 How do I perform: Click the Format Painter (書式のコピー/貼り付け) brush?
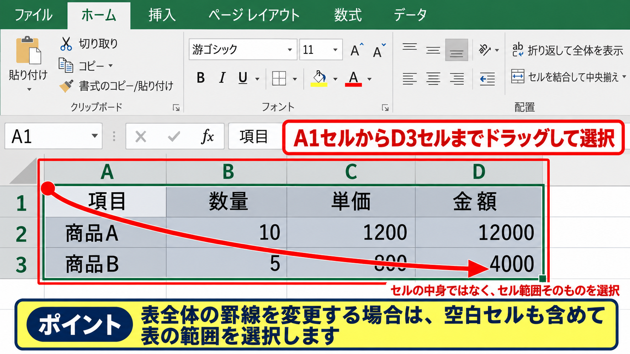[66, 86]
